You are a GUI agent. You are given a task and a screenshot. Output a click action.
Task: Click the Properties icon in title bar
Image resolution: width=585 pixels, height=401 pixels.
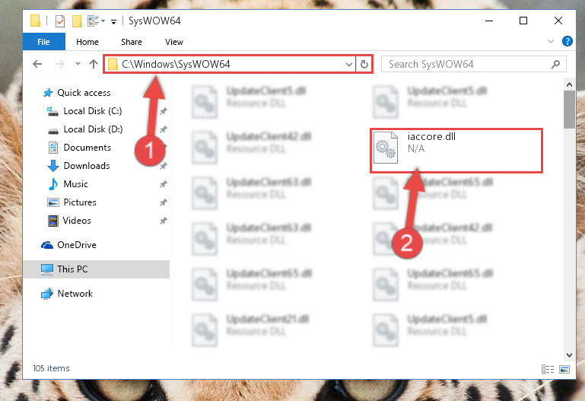pos(59,21)
